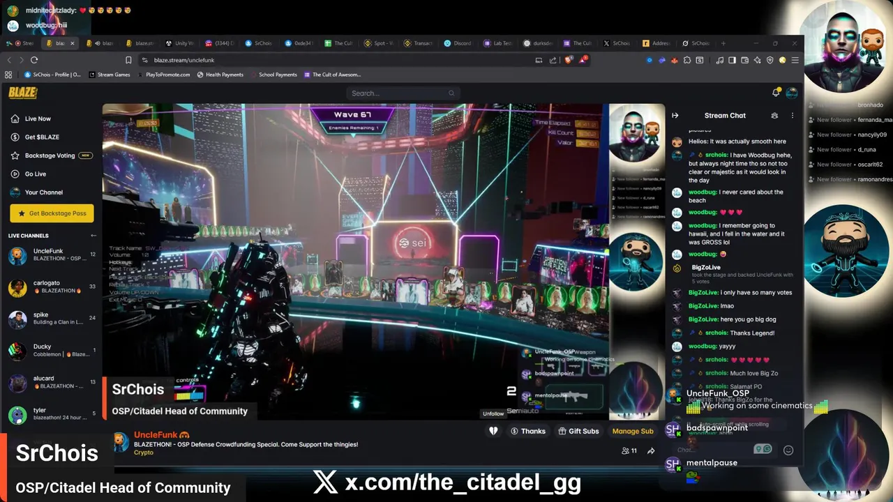Open Backstage Voting
The width and height of the screenshot is (893, 502).
click(50, 155)
